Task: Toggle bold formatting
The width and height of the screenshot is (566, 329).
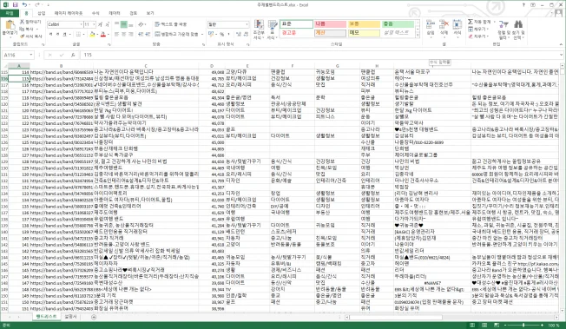Action: 51,35
